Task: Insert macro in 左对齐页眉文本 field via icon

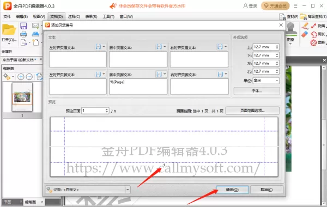Action: pyautogui.click(x=98, y=47)
